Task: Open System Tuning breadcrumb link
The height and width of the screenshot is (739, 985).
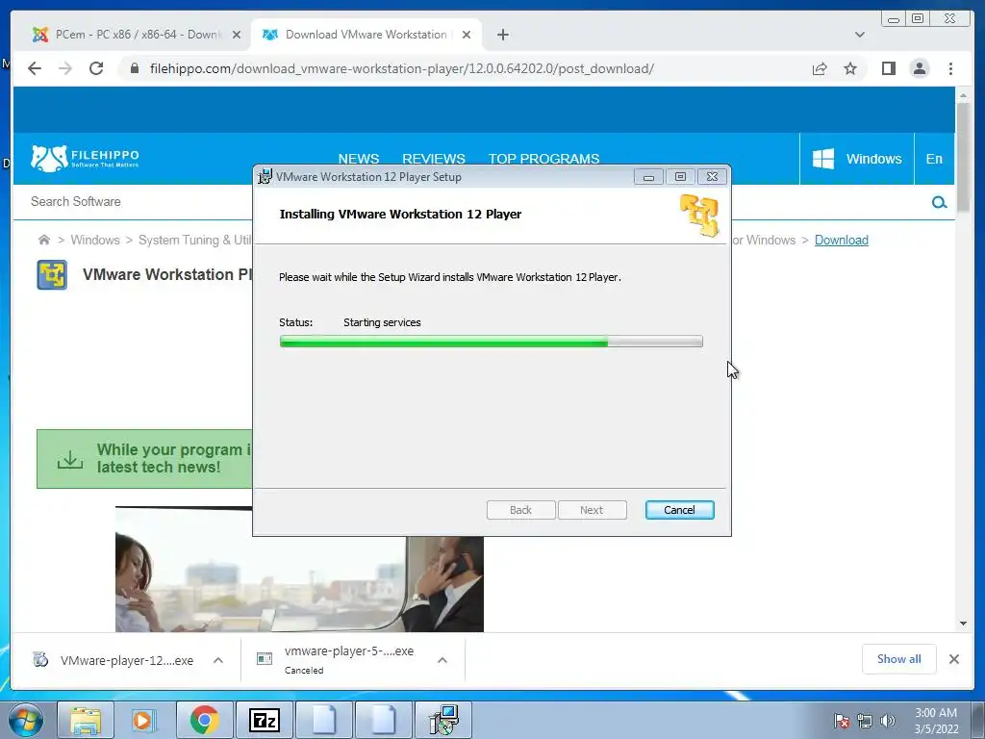Action: pyautogui.click(x=194, y=240)
